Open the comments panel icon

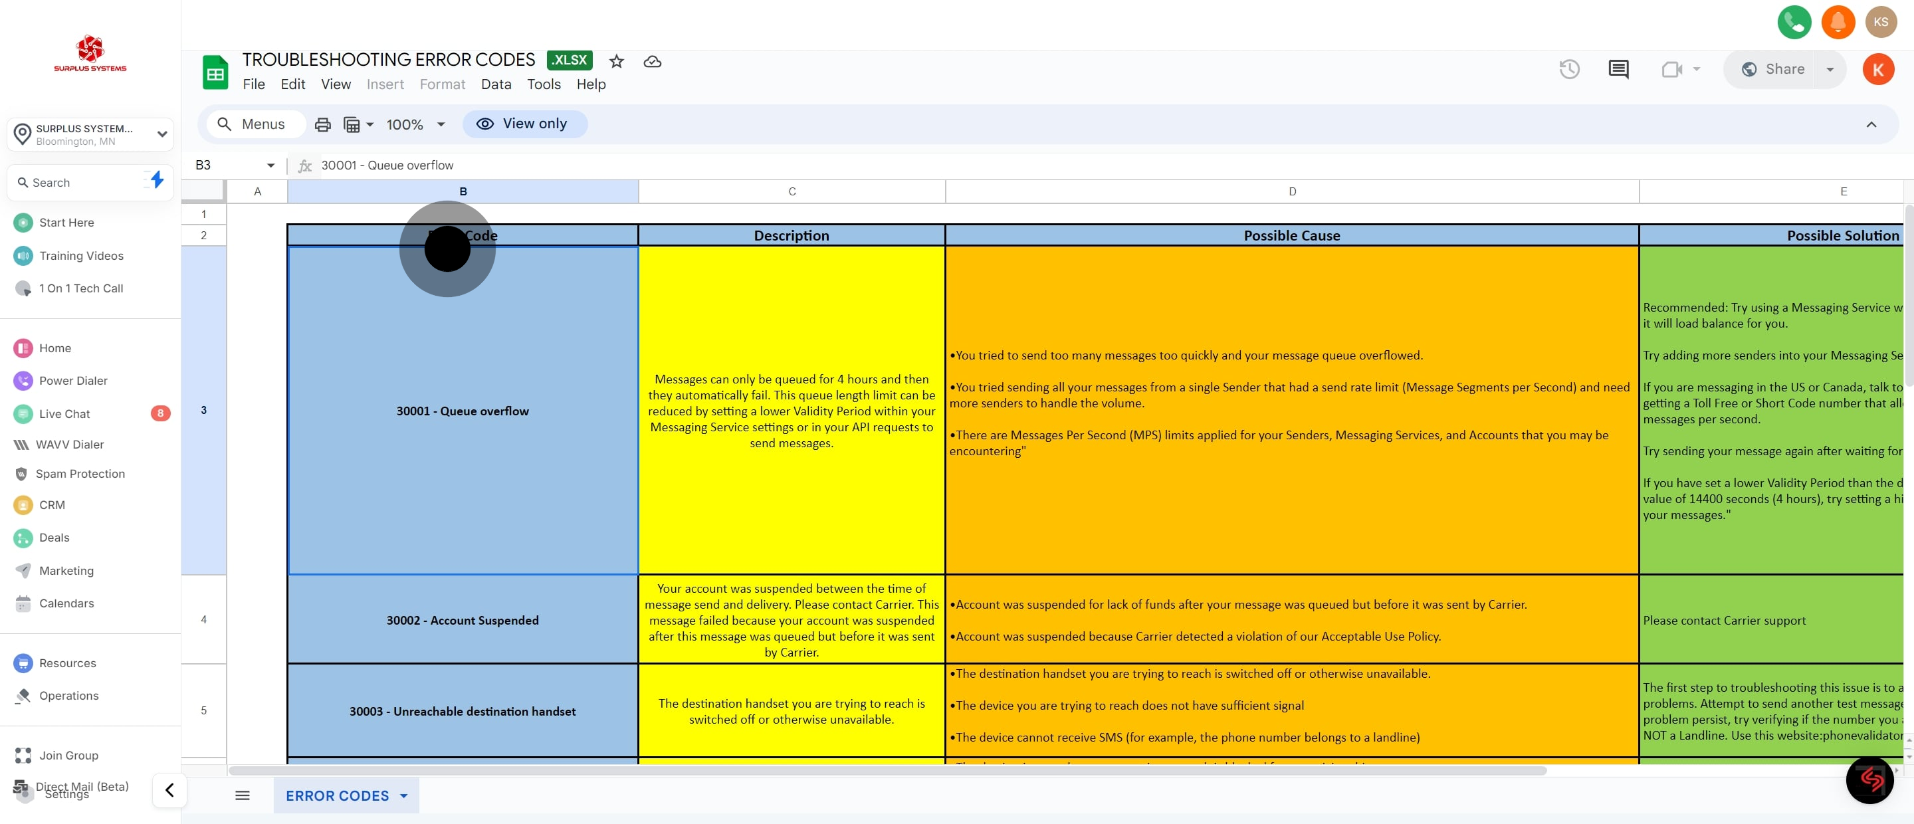point(1618,69)
